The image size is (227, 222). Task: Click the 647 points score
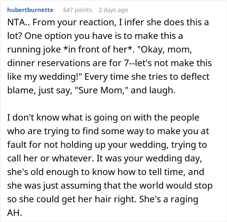pos(78,10)
